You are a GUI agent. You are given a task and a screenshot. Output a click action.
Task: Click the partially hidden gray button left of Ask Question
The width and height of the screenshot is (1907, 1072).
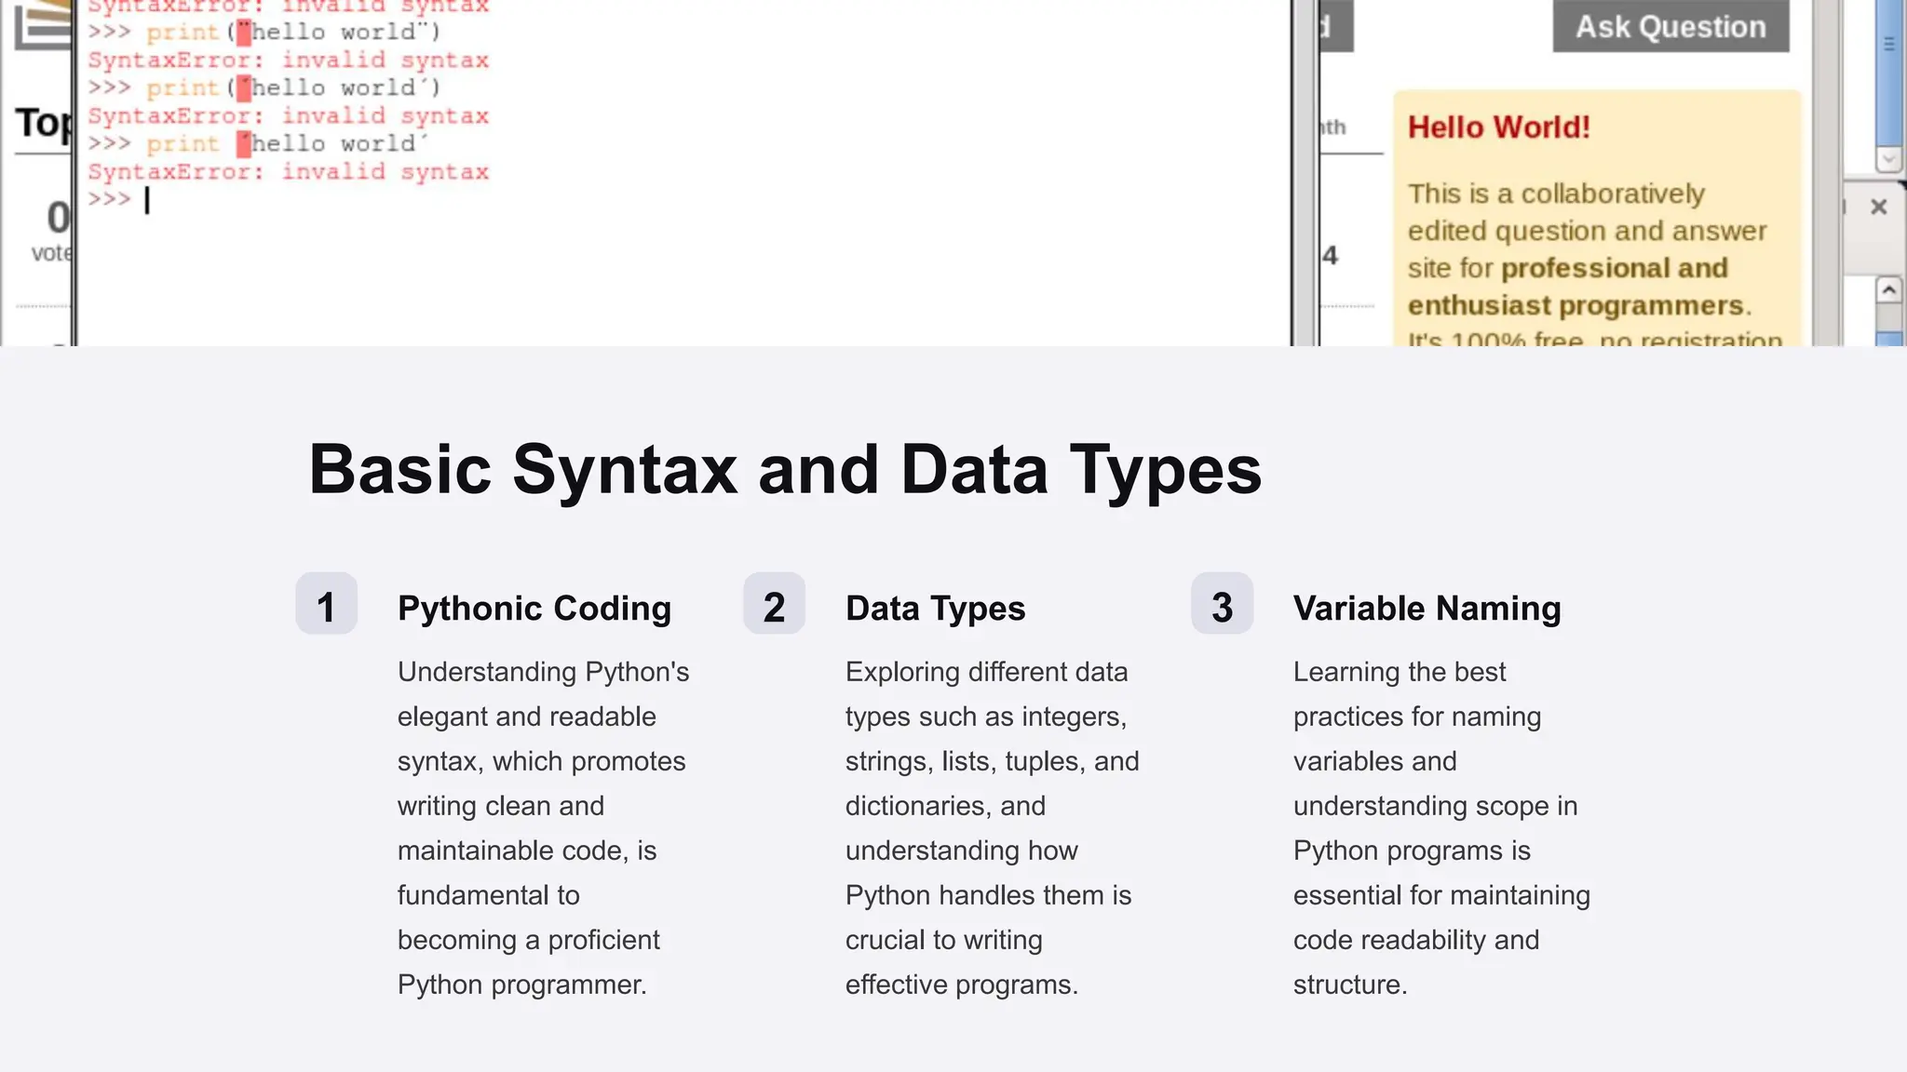coord(1336,27)
